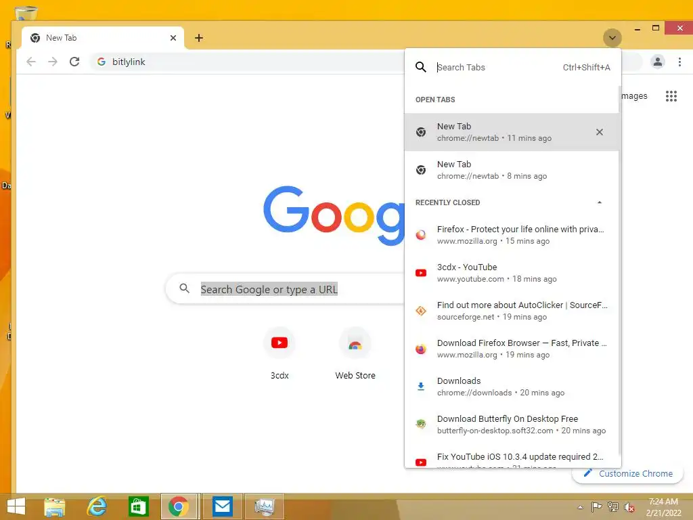The height and width of the screenshot is (520, 693).
Task: Click the Customize Chrome button
Action: pyautogui.click(x=628, y=473)
